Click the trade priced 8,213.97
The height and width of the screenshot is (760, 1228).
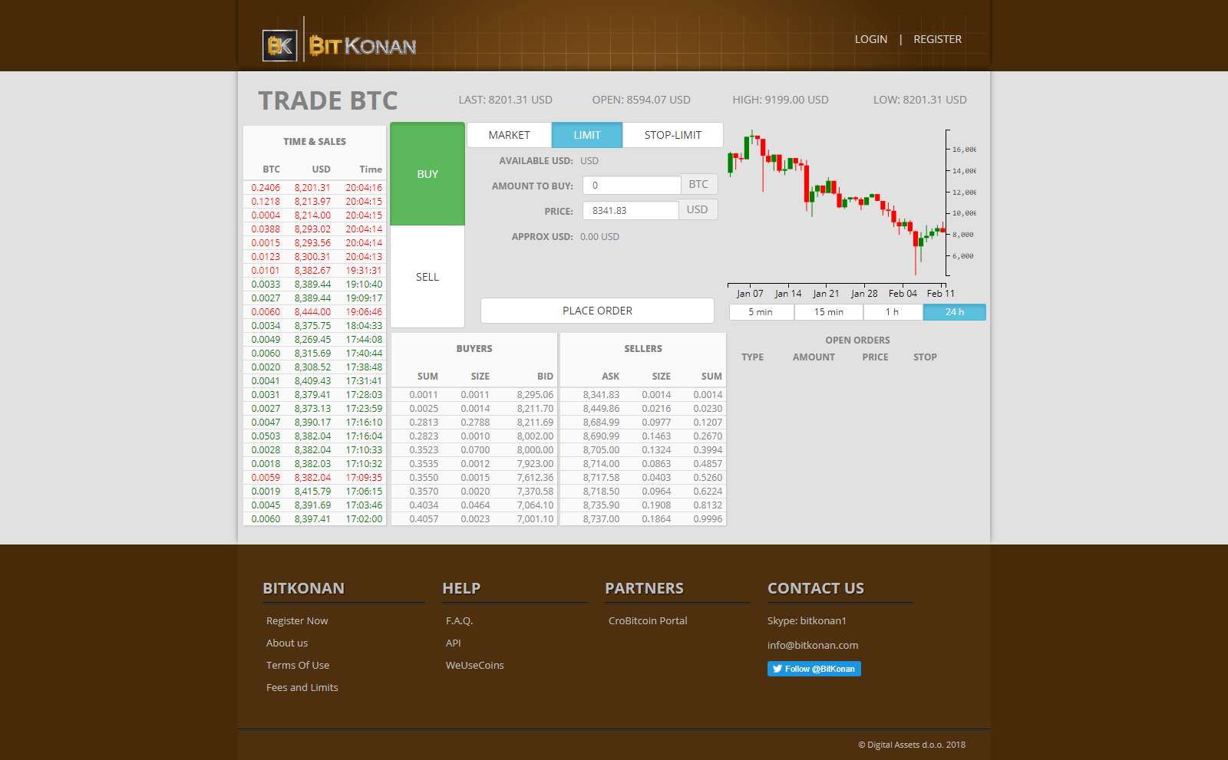pos(315,202)
